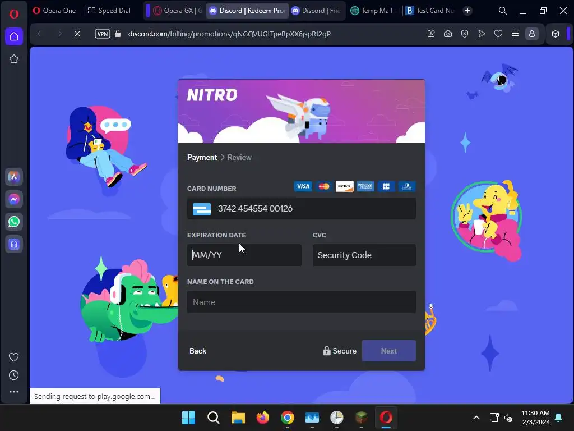Switch to the Temp Mail tab
Screen dimensions: 574x431
(374, 11)
